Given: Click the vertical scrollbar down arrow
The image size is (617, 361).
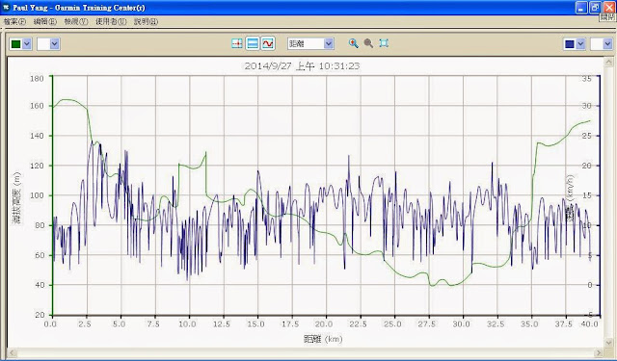Looking at the screenshot, I should pos(608,344).
